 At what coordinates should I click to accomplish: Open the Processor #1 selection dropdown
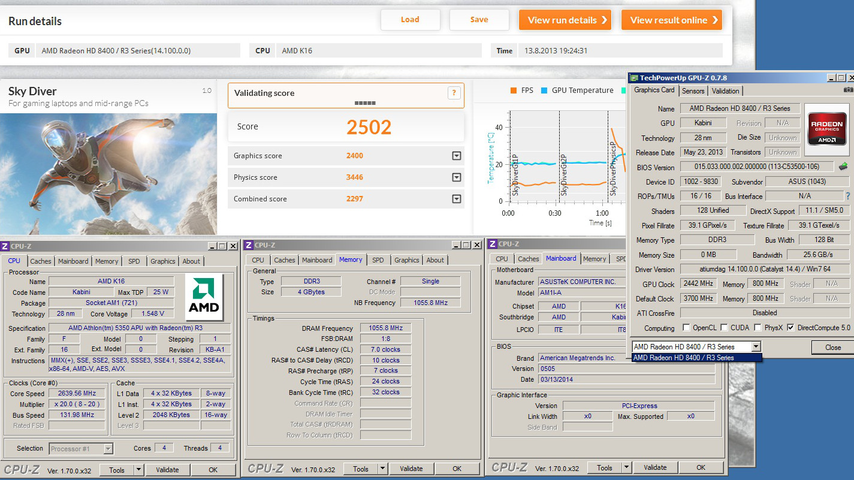coord(108,448)
